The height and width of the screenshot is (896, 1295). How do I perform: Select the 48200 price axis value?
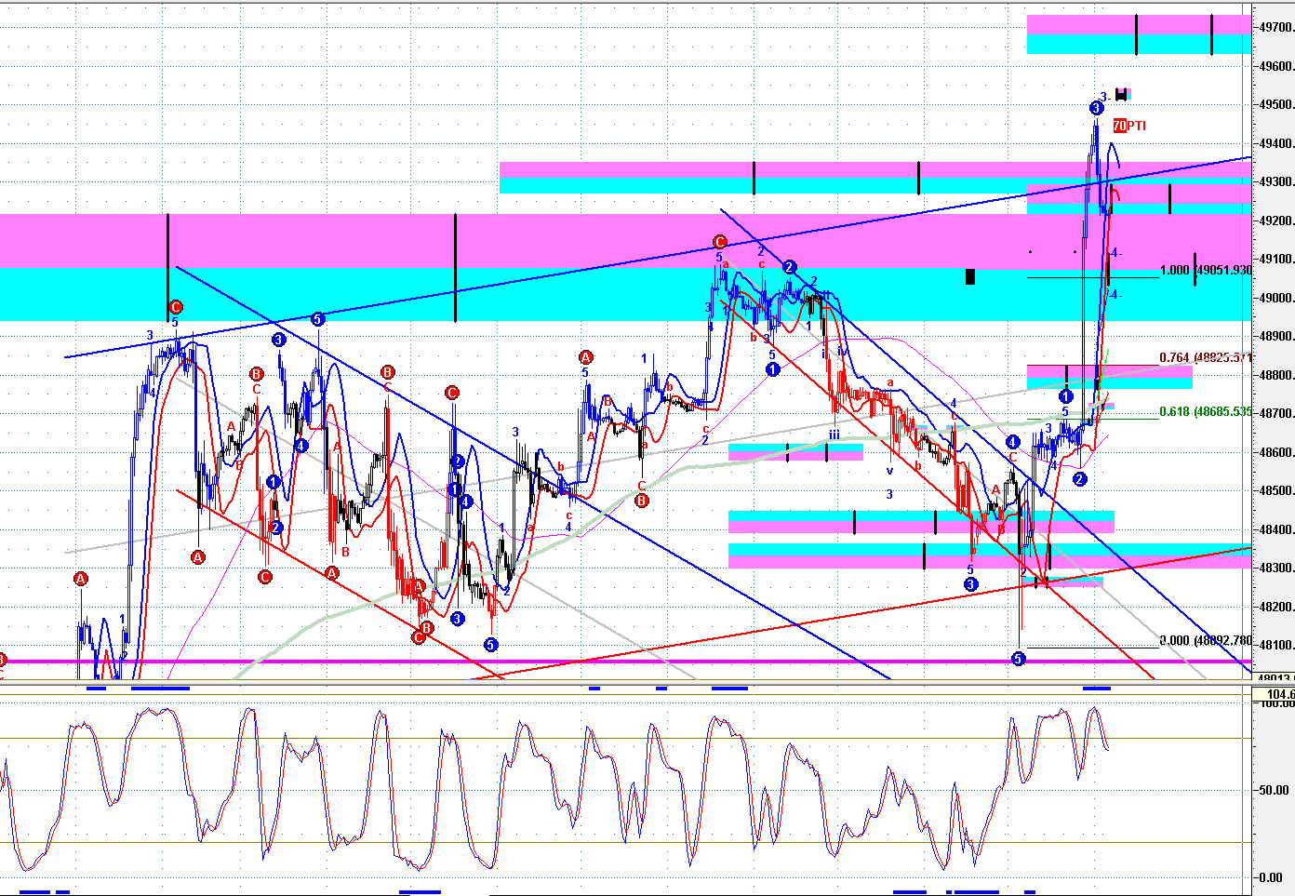click(x=1275, y=608)
